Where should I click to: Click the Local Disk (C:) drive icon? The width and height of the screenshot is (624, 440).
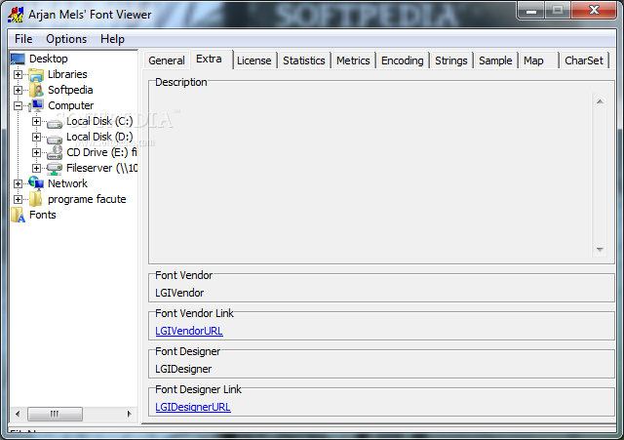click(x=55, y=123)
